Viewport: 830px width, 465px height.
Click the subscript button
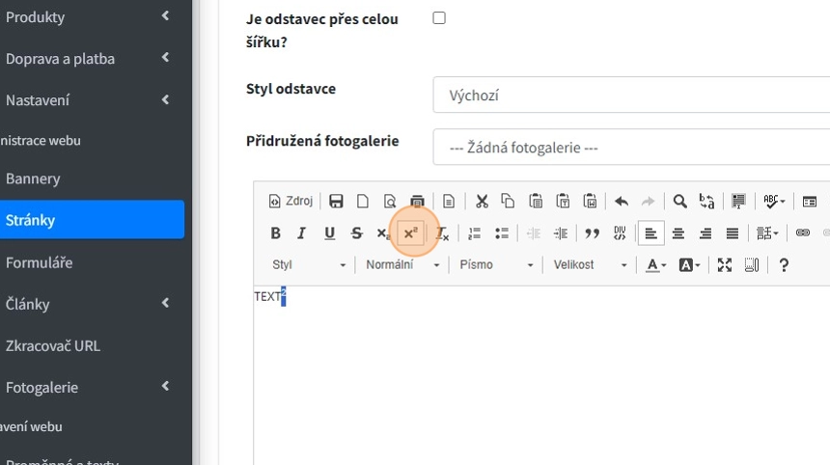click(383, 233)
